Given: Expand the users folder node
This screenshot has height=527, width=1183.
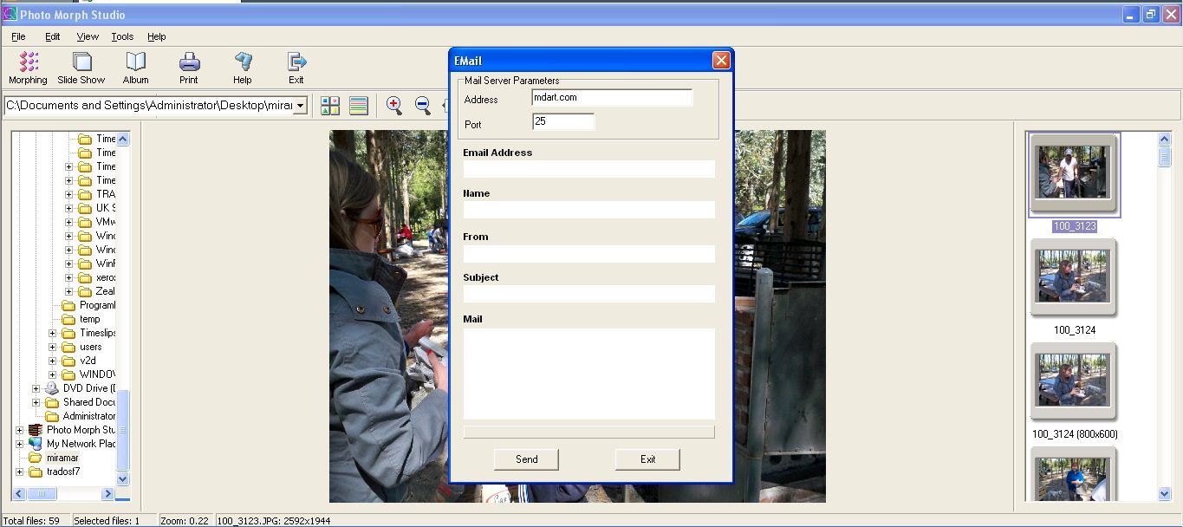Looking at the screenshot, I should (x=52, y=347).
